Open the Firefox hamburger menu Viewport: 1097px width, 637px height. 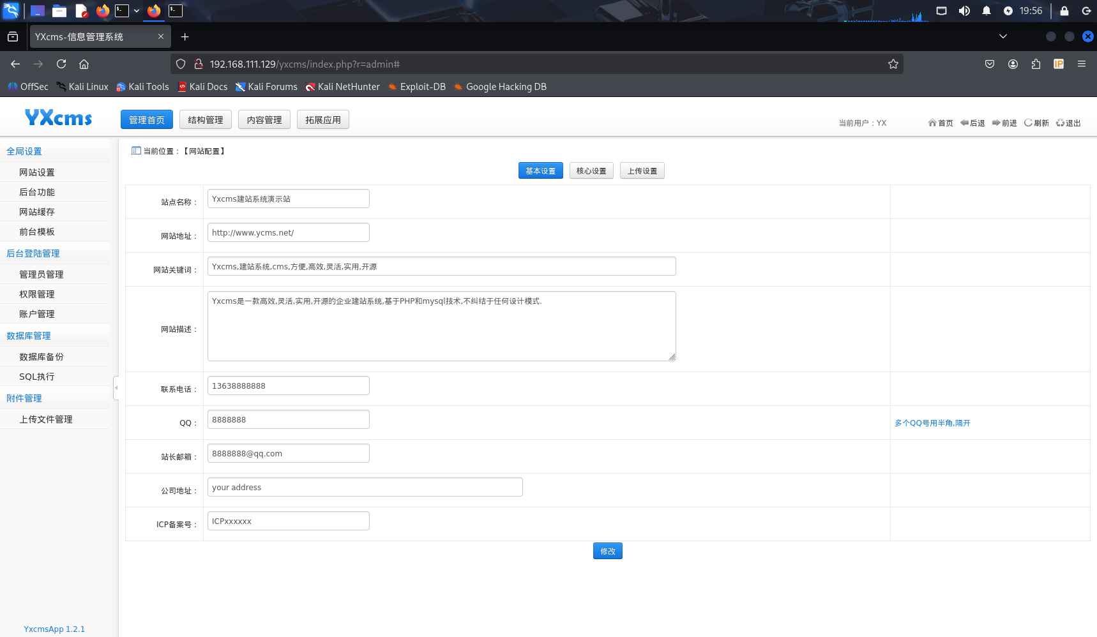coord(1082,64)
